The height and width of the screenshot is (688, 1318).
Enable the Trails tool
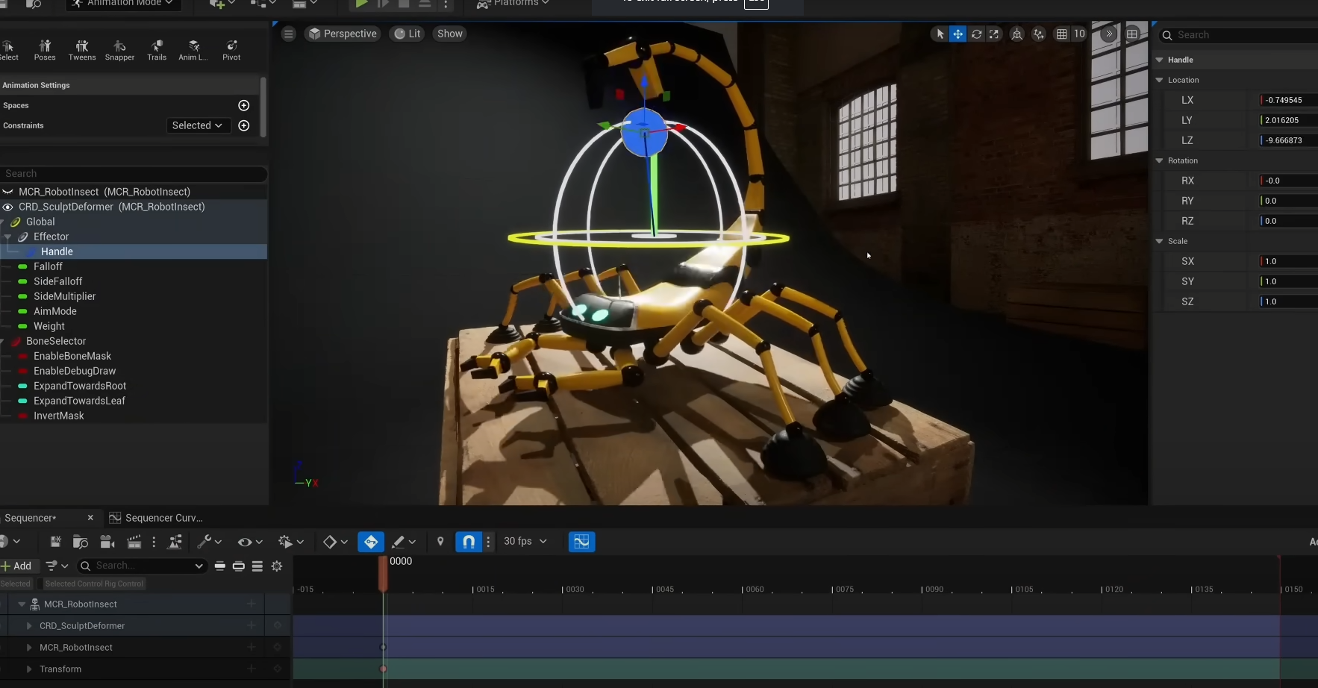(157, 49)
